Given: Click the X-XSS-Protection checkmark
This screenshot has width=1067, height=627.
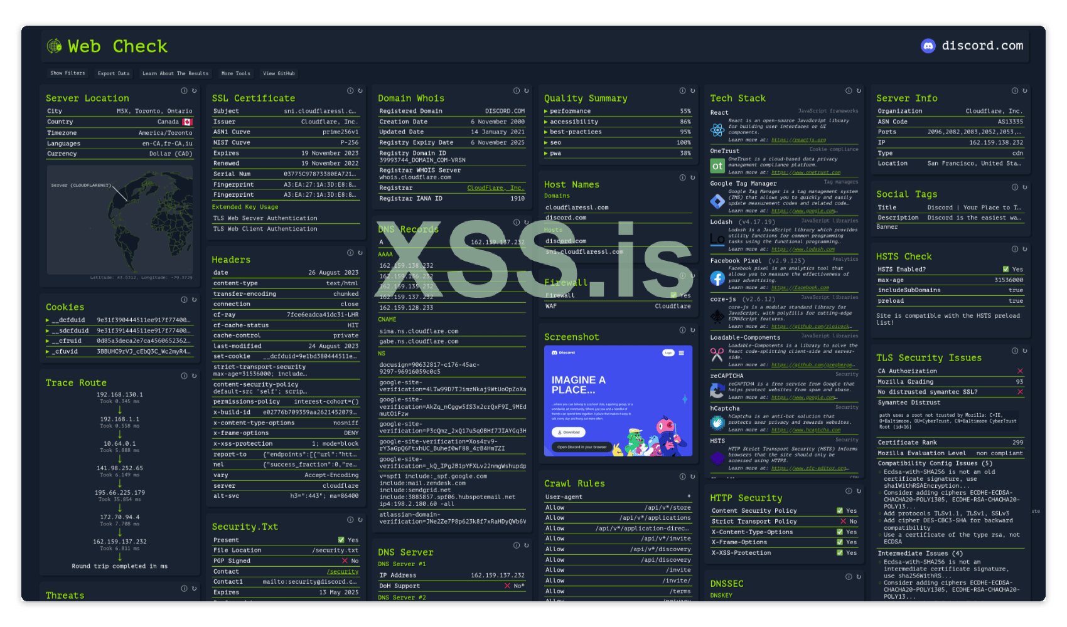Looking at the screenshot, I should click(x=840, y=553).
